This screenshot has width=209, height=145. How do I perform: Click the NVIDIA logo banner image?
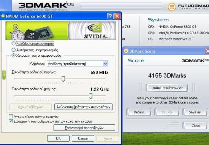60,30
